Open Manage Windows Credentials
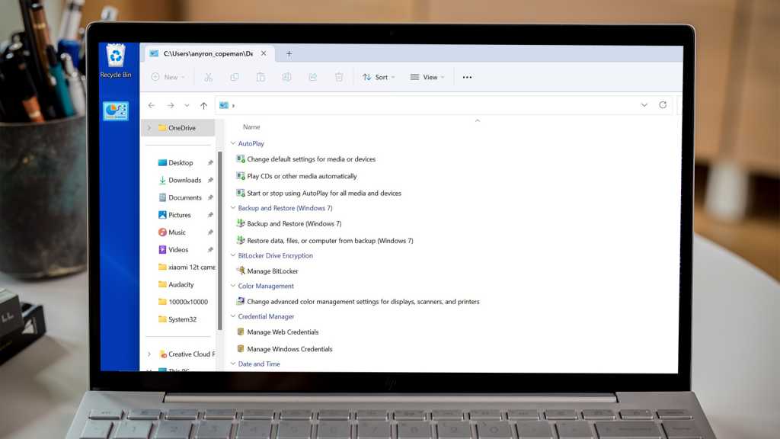Image resolution: width=780 pixels, height=439 pixels. pos(289,349)
